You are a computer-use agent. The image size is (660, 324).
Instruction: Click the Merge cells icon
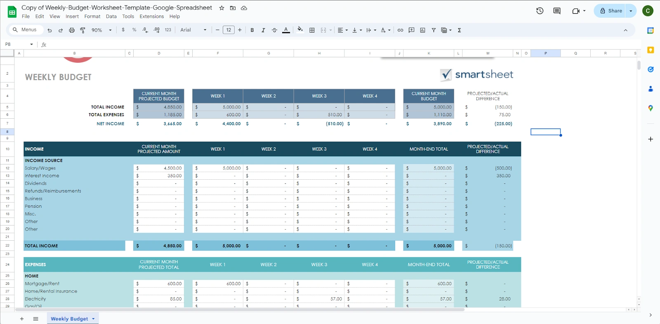pyautogui.click(x=323, y=30)
